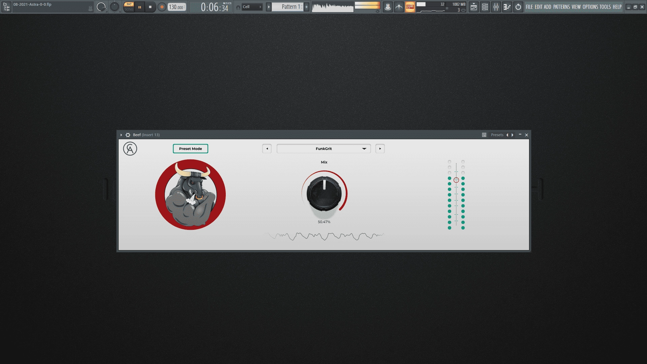This screenshot has width=647, height=364.
Task: Click the grid icon beside Presets
Action: click(x=484, y=135)
